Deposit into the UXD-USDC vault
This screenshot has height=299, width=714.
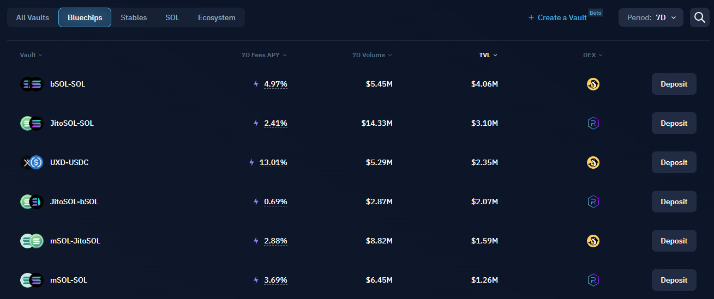674,163
